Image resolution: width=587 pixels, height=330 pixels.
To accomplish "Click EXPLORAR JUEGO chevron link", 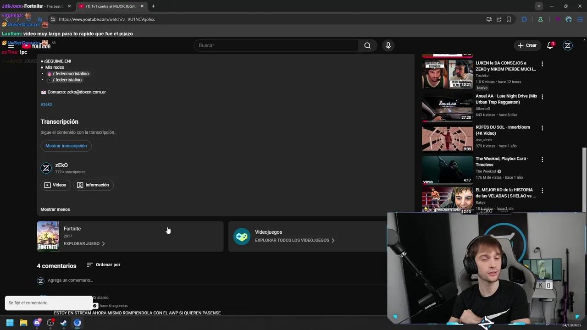I will tap(84, 244).
